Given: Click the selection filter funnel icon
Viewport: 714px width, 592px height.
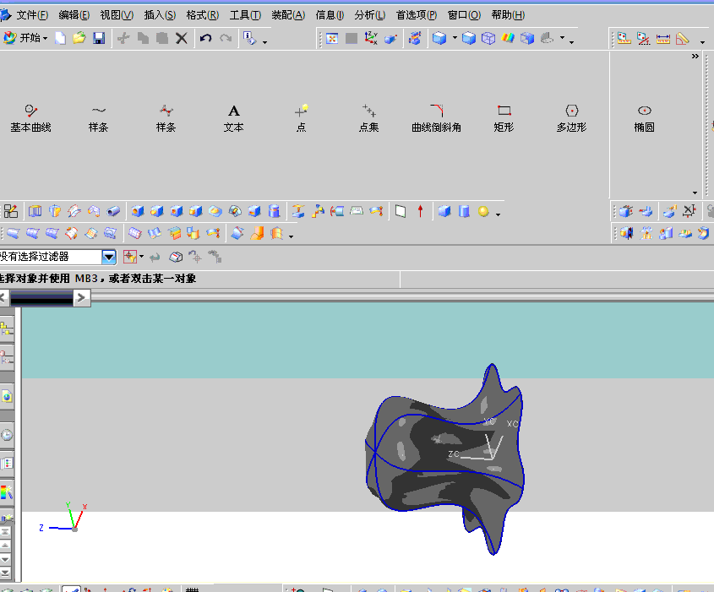Looking at the screenshot, I should [130, 257].
